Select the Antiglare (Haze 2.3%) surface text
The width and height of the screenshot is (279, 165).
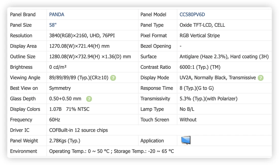(x=204, y=56)
